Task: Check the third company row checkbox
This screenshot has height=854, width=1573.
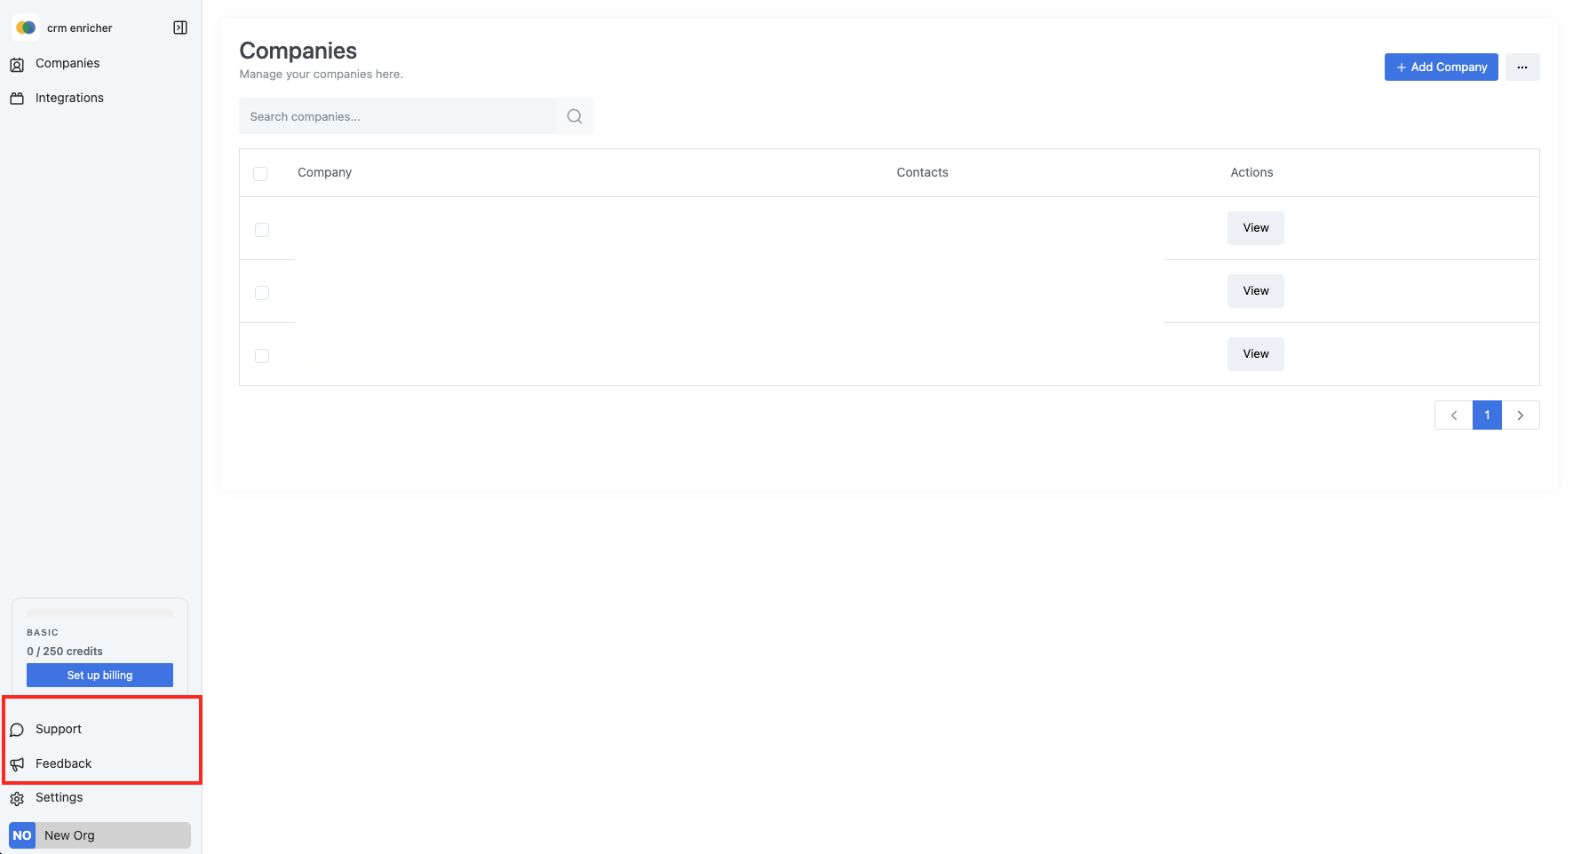Action: pos(262,356)
